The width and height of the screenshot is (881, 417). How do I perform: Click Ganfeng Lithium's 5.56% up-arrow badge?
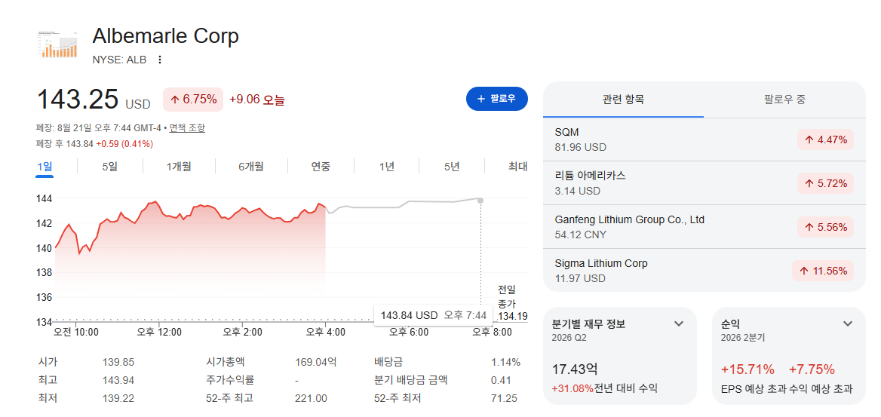pyautogui.click(x=825, y=227)
